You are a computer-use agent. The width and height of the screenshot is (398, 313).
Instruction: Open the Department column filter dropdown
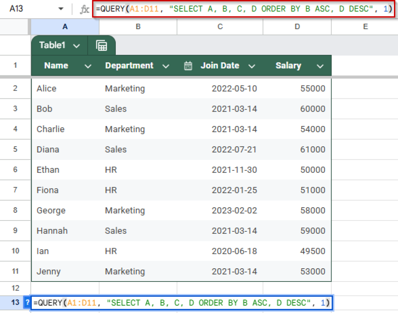point(166,66)
